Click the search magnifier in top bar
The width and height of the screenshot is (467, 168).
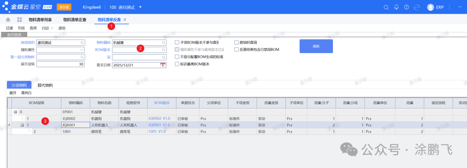coord(386,7)
